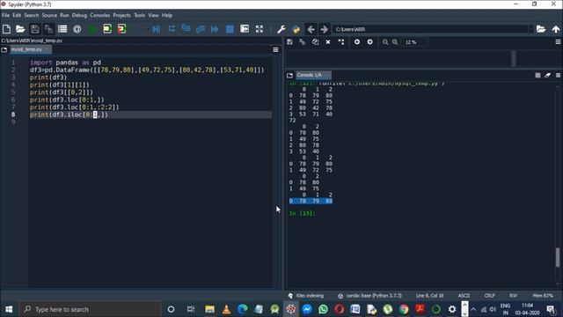Zoom in on plot
Image resolution: width=563 pixels, height=317 pixels.
pyautogui.click(x=395, y=42)
